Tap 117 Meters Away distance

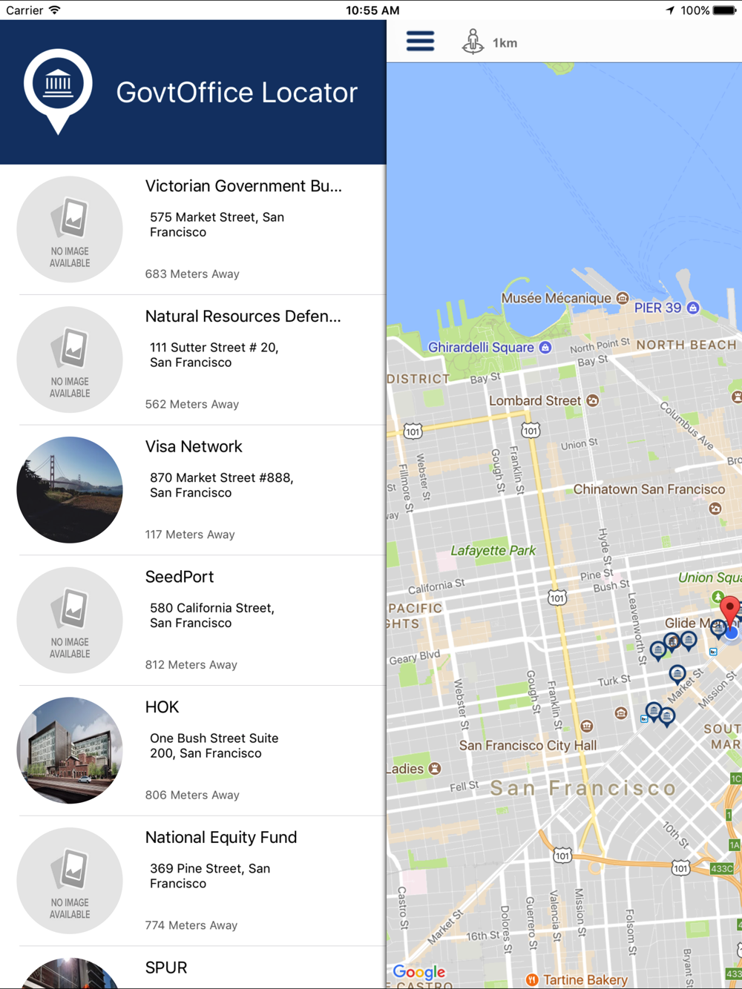click(190, 535)
